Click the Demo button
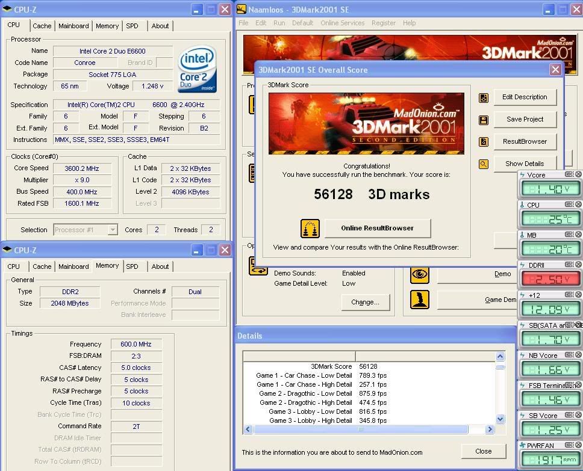Image resolution: width=583 pixels, height=471 pixels. point(478,274)
